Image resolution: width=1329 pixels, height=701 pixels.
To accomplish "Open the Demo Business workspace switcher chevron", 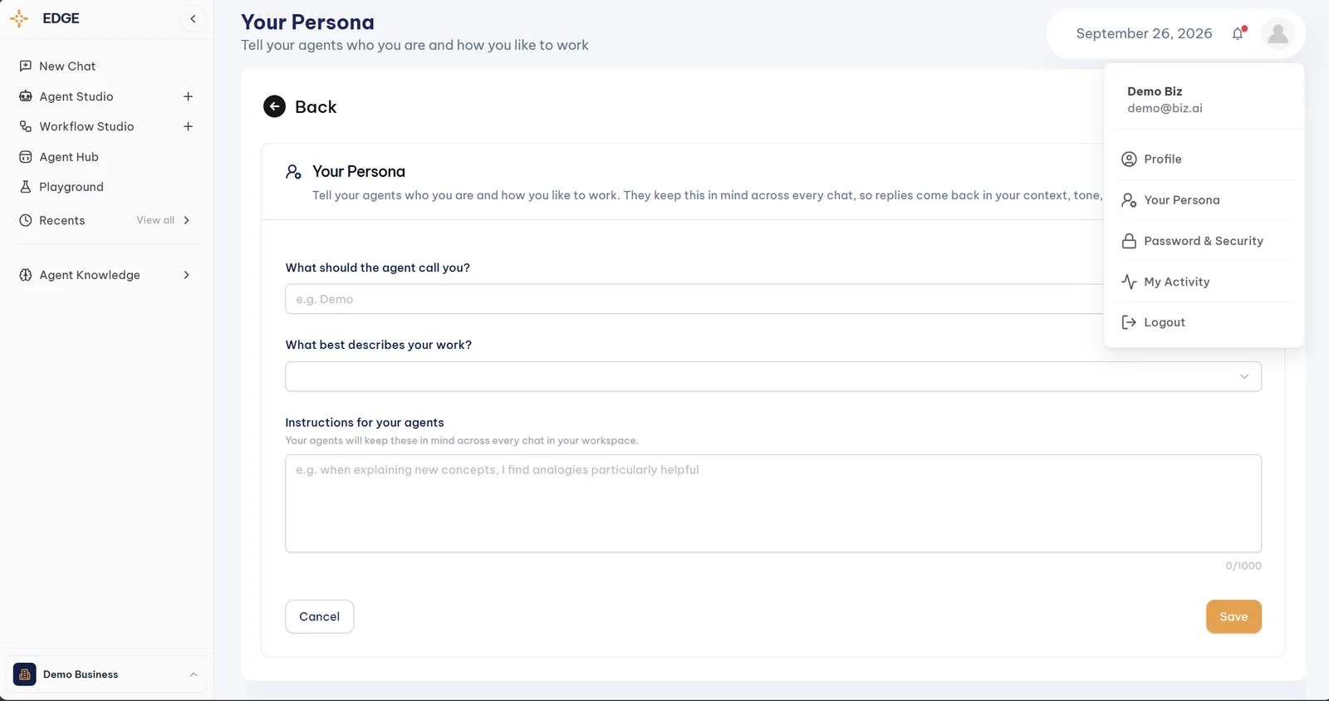I will point(194,674).
